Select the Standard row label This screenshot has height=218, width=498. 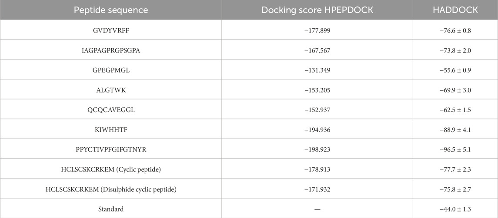(111, 209)
